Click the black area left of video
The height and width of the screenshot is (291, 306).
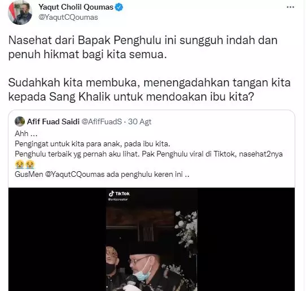coord(57,239)
